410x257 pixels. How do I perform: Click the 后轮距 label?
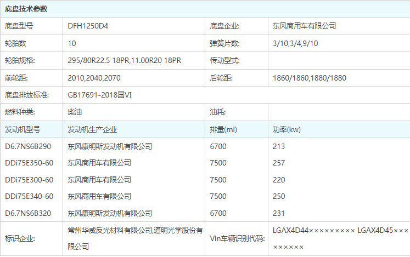coord(221,78)
